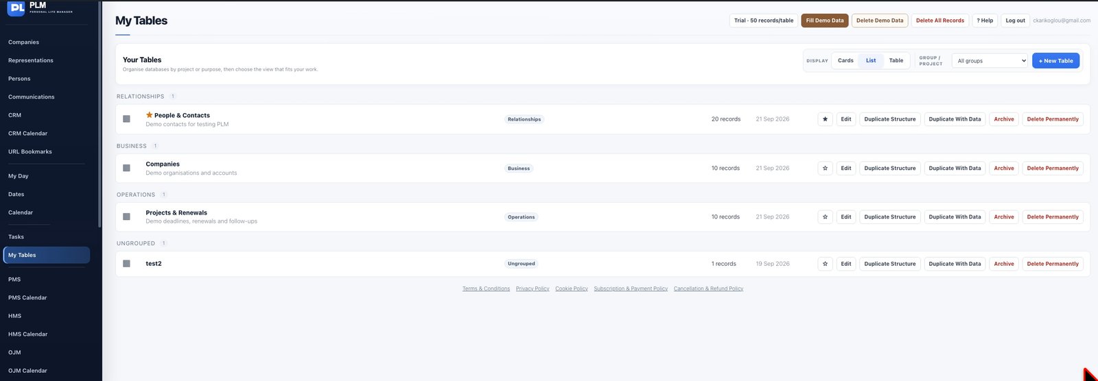
Task: Delete Permanently the test2 table
Action: click(1053, 264)
